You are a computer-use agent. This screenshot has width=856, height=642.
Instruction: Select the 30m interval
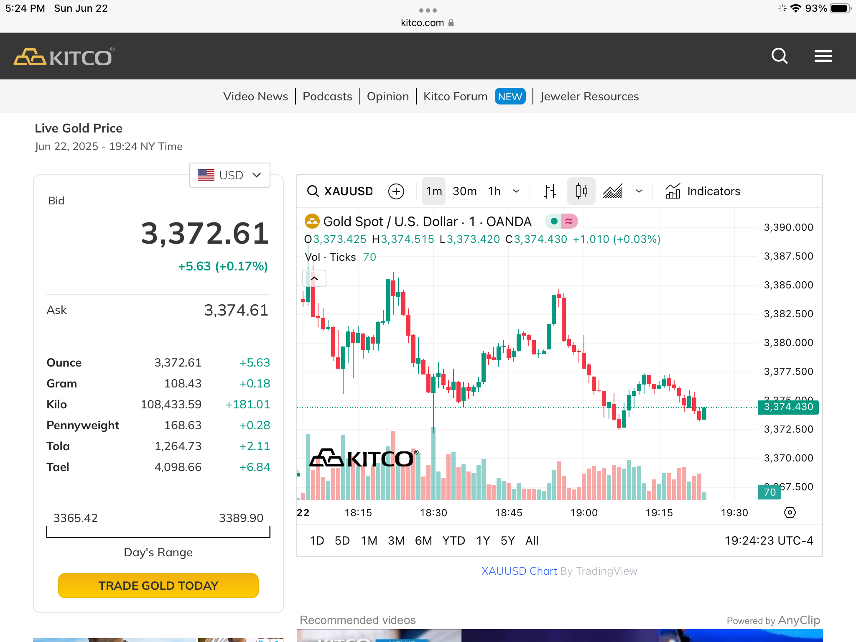click(464, 191)
